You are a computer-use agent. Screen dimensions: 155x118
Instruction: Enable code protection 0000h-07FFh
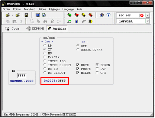coord(78,50)
